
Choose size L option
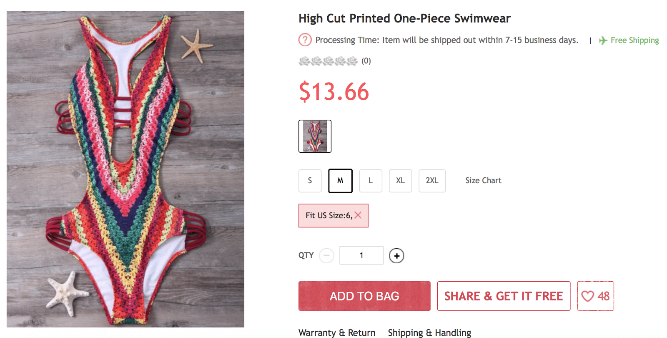pyautogui.click(x=371, y=181)
